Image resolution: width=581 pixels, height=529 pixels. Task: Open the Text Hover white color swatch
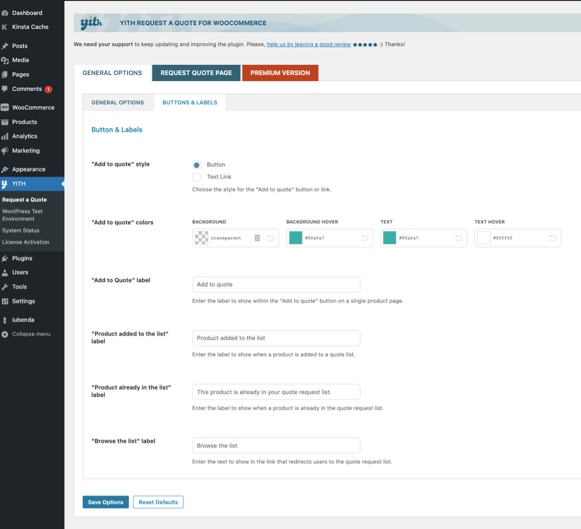[484, 238]
